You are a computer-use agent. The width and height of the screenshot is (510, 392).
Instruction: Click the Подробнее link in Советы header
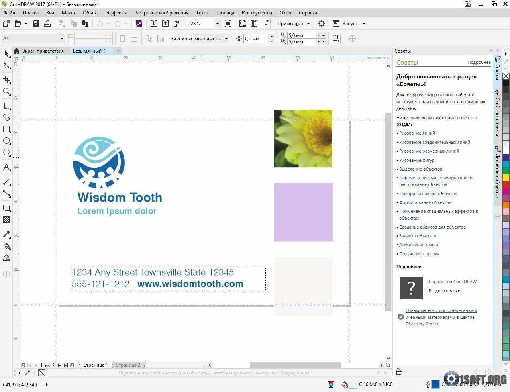pos(479,62)
